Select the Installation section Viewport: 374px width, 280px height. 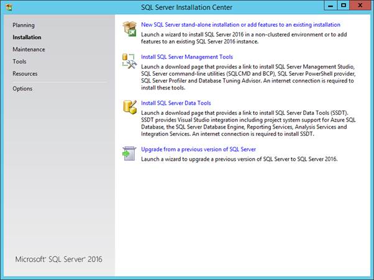click(x=27, y=37)
